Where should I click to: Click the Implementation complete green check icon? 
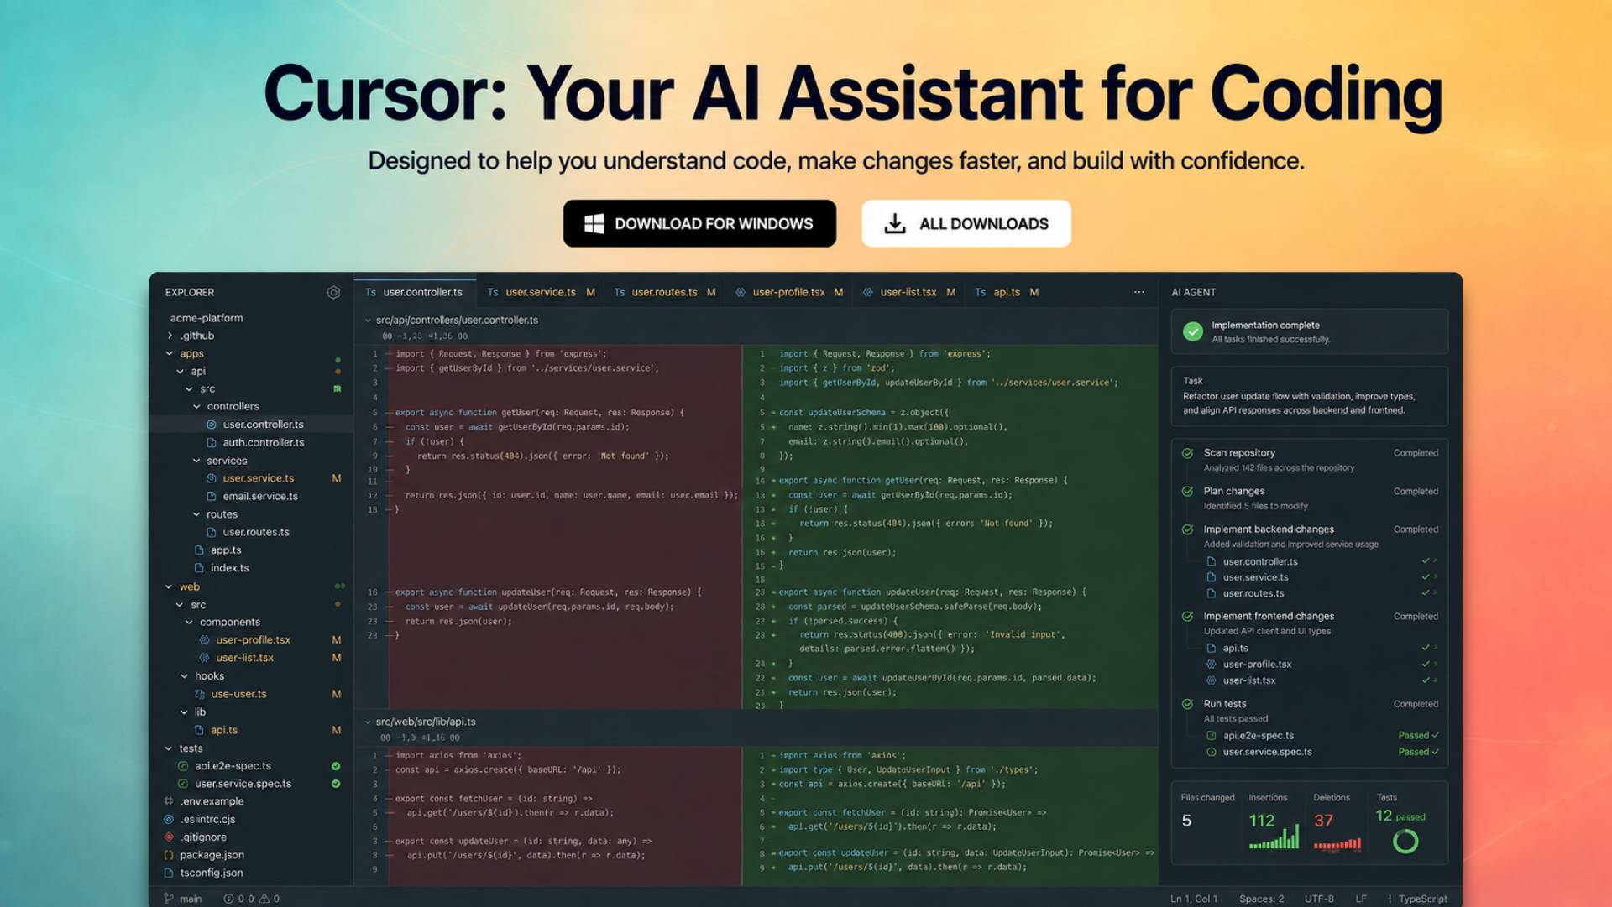(1192, 331)
